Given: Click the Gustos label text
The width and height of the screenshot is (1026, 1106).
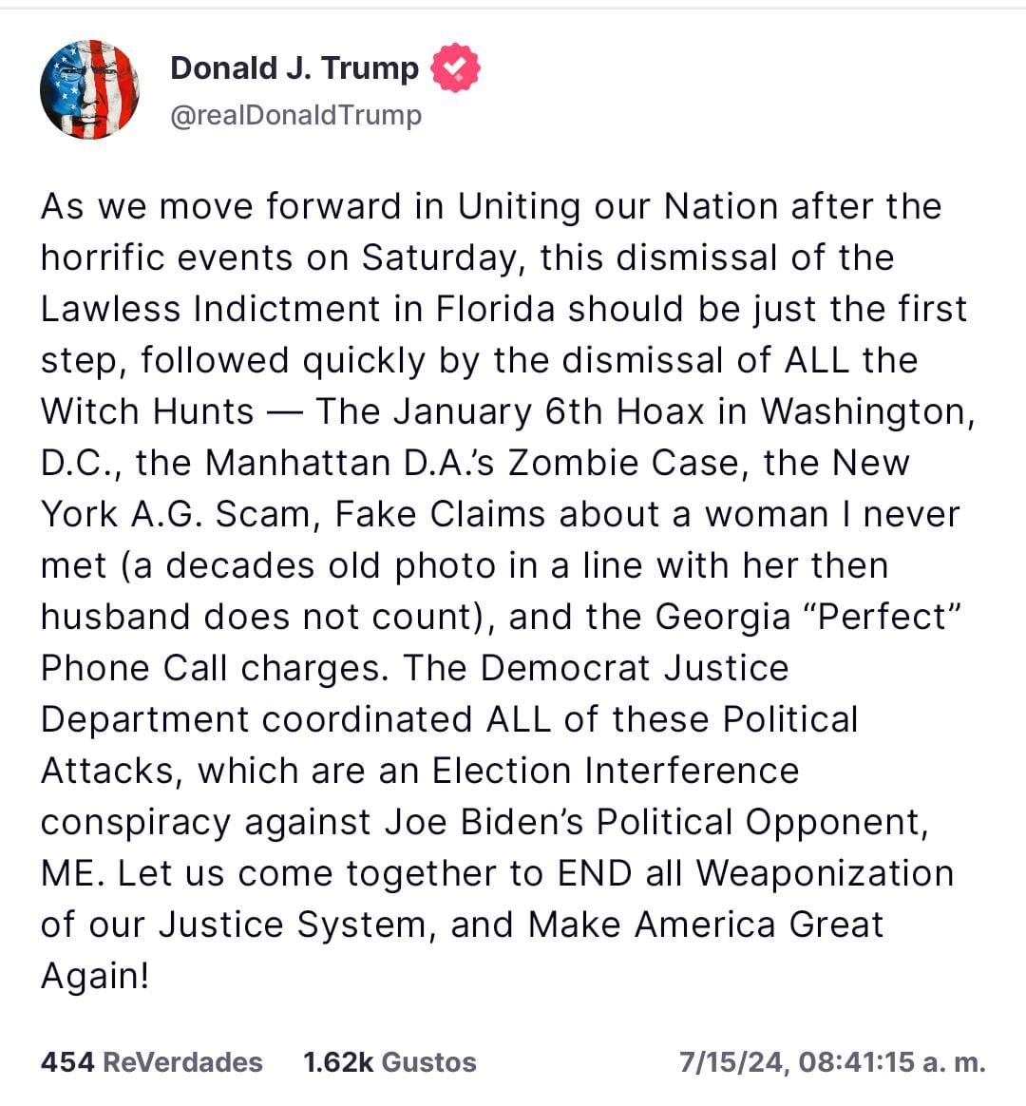Looking at the screenshot, I should [428, 1062].
